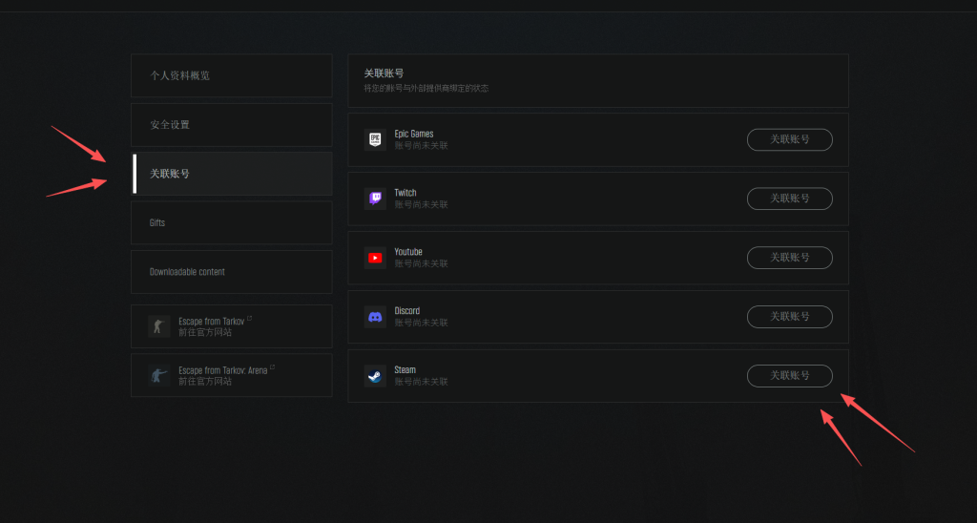
Task: Go to Downloadable content section
Action: coord(232,272)
